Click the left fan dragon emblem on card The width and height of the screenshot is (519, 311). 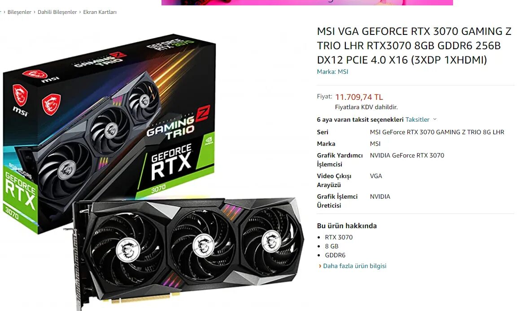click(x=128, y=250)
